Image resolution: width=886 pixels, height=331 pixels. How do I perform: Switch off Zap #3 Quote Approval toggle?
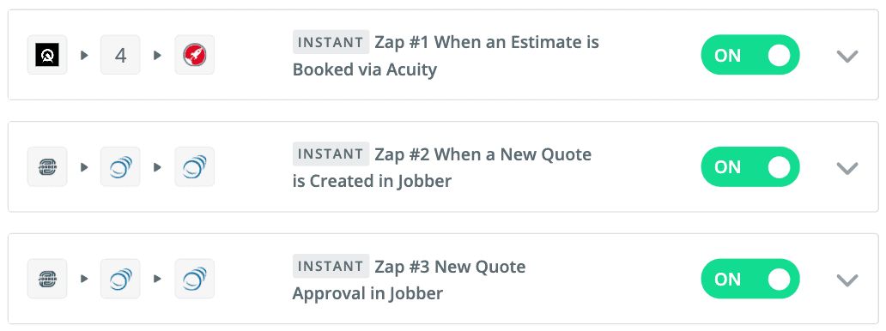click(750, 279)
